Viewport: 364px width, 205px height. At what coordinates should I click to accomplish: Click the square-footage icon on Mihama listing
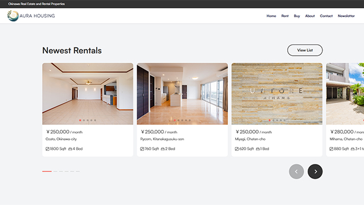(331, 149)
